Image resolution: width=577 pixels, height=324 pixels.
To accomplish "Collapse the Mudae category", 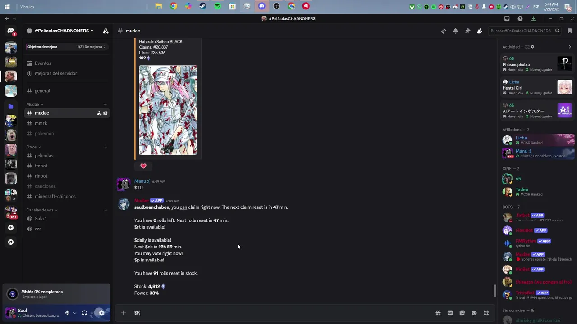I will pos(35,104).
